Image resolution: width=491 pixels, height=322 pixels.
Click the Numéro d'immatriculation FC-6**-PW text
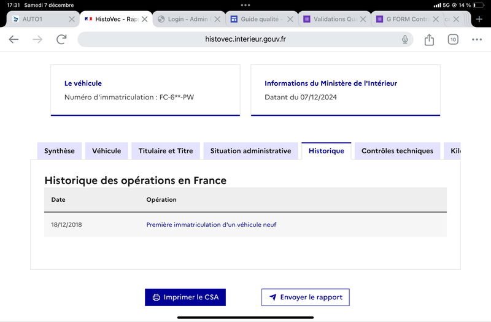[129, 98]
